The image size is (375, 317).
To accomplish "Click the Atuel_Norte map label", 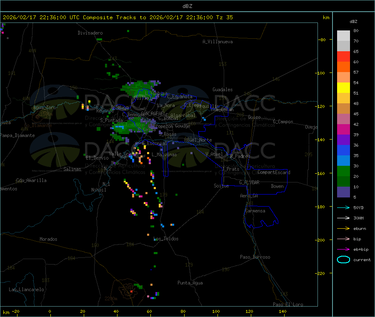I will click(198, 140).
